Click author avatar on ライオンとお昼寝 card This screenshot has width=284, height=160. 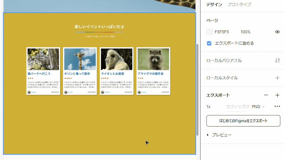pyautogui.click(x=102, y=92)
